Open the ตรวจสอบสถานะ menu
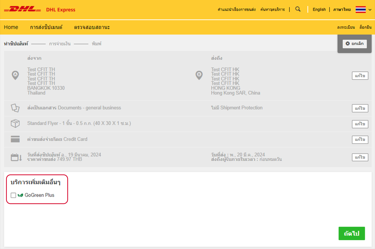This screenshot has height=249, width=375. tap(92, 27)
